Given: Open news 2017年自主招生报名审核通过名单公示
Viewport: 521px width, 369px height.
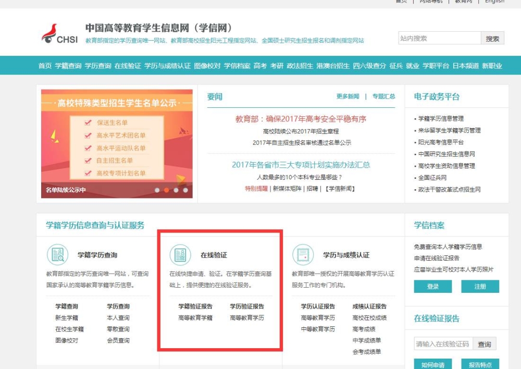Looking at the screenshot, I should pos(302,143).
